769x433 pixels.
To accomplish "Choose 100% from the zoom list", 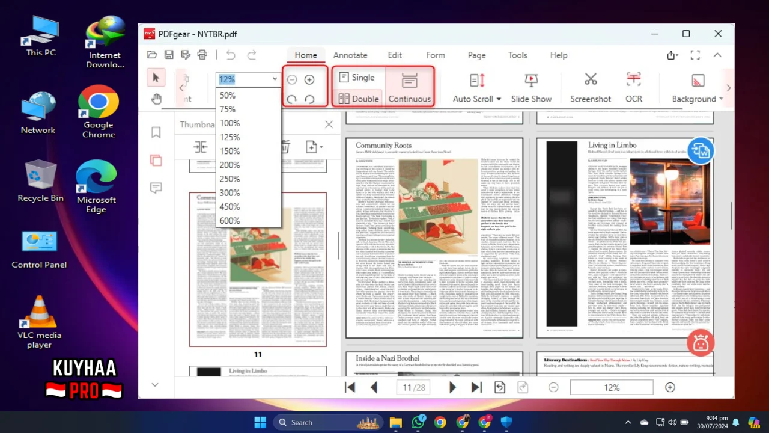I will coord(248,123).
